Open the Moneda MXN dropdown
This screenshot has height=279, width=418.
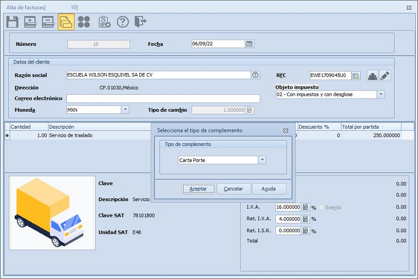click(125, 110)
